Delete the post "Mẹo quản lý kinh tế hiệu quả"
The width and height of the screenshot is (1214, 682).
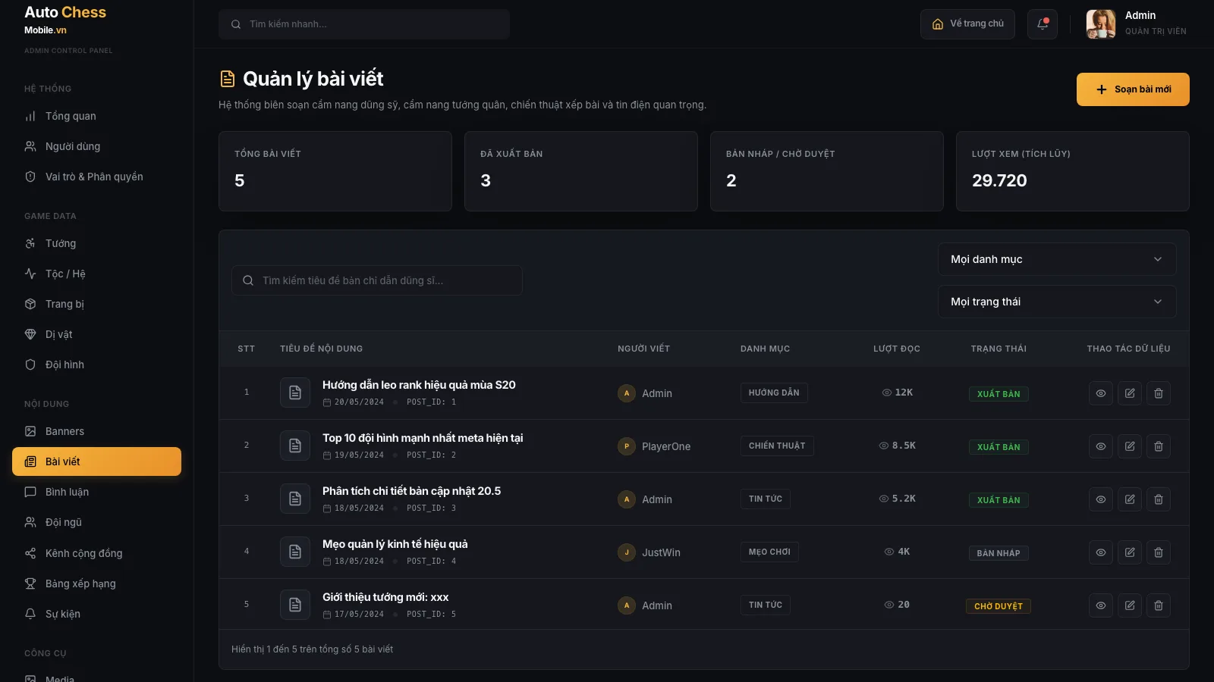click(x=1159, y=552)
